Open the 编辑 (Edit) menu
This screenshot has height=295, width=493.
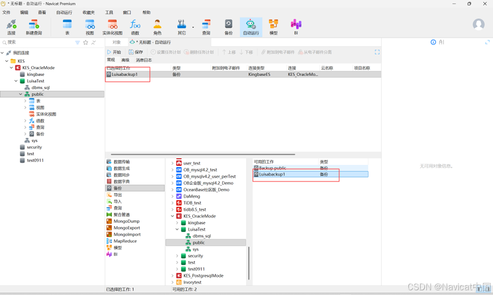pyautogui.click(x=24, y=12)
